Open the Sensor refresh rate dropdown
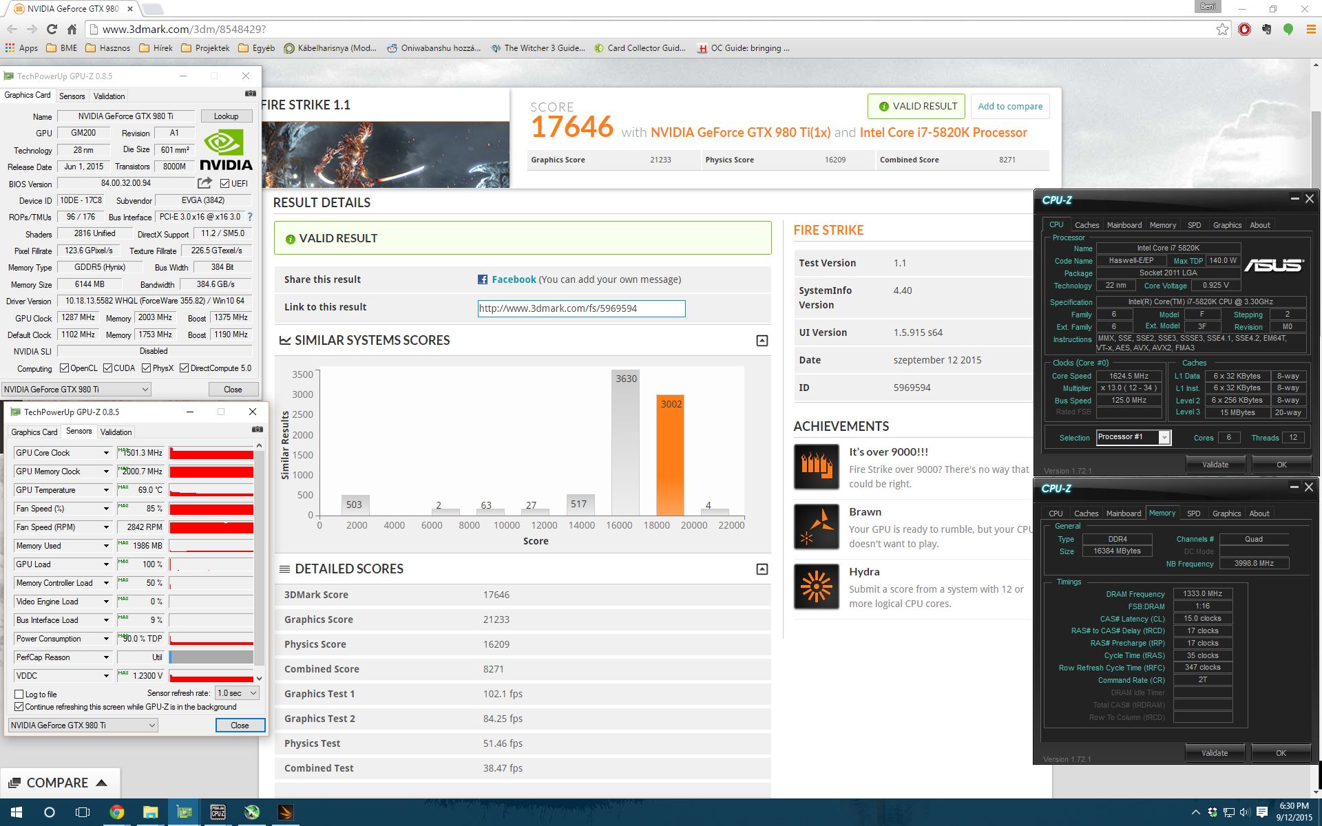Viewport: 1322px width, 826px height. [x=237, y=693]
